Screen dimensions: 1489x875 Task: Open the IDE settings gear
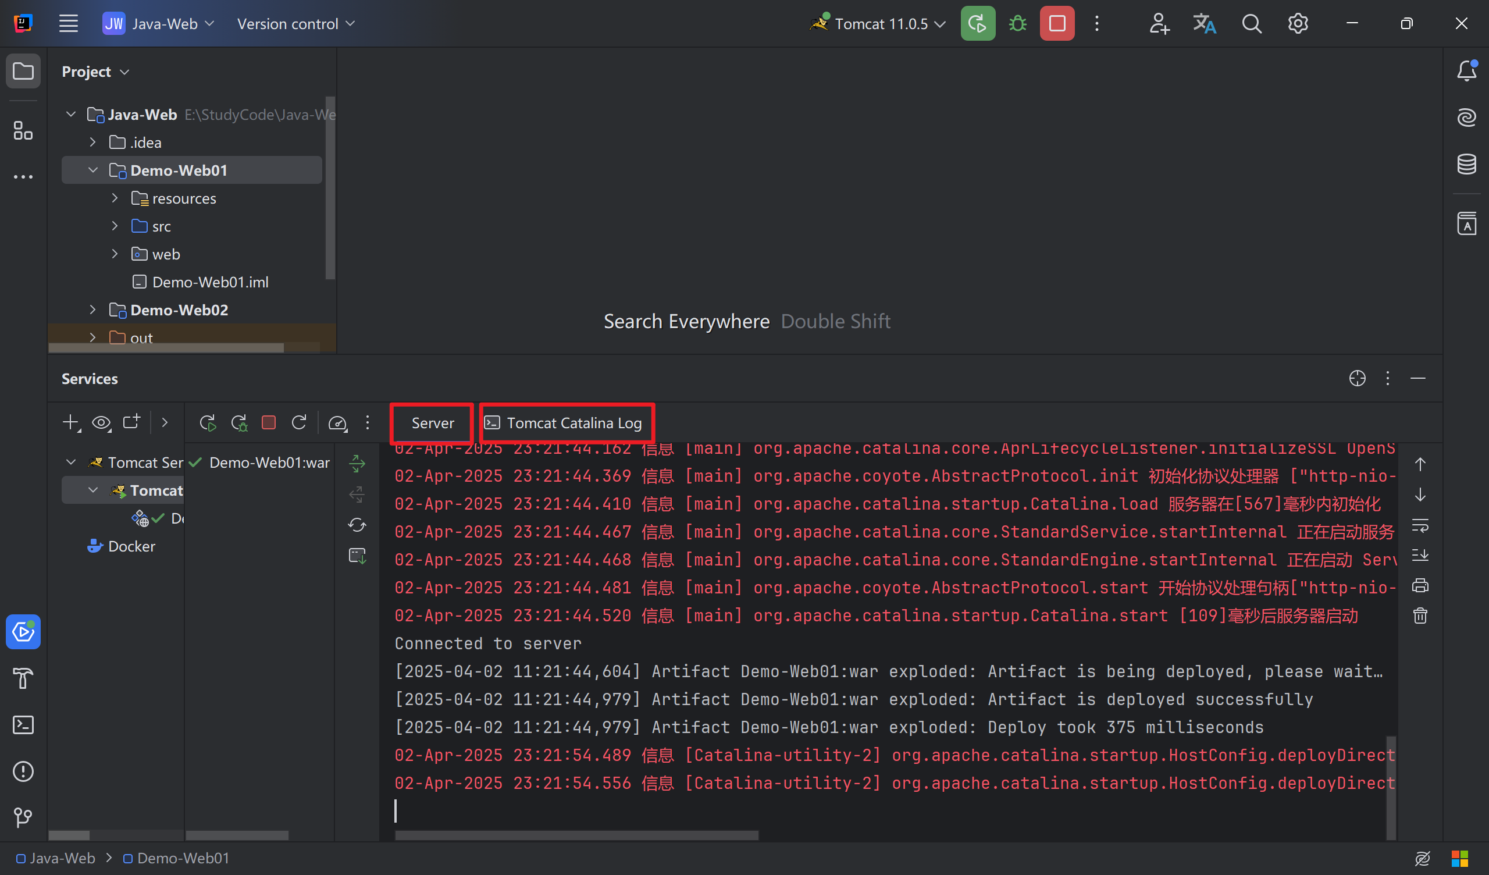pyautogui.click(x=1298, y=24)
